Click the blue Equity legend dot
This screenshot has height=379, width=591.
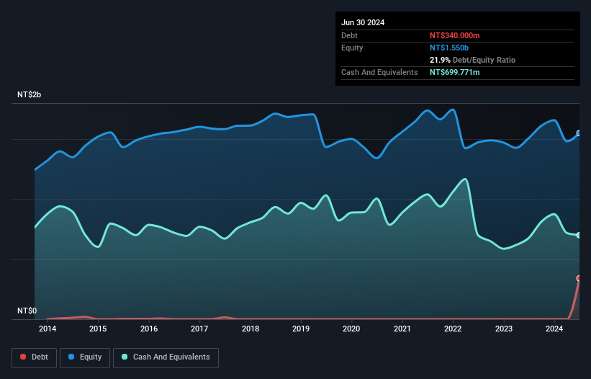coord(71,357)
